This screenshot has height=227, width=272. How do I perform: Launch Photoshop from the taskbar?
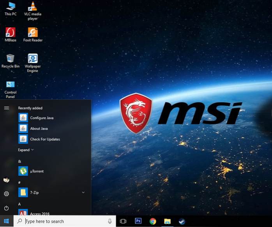coord(138,221)
